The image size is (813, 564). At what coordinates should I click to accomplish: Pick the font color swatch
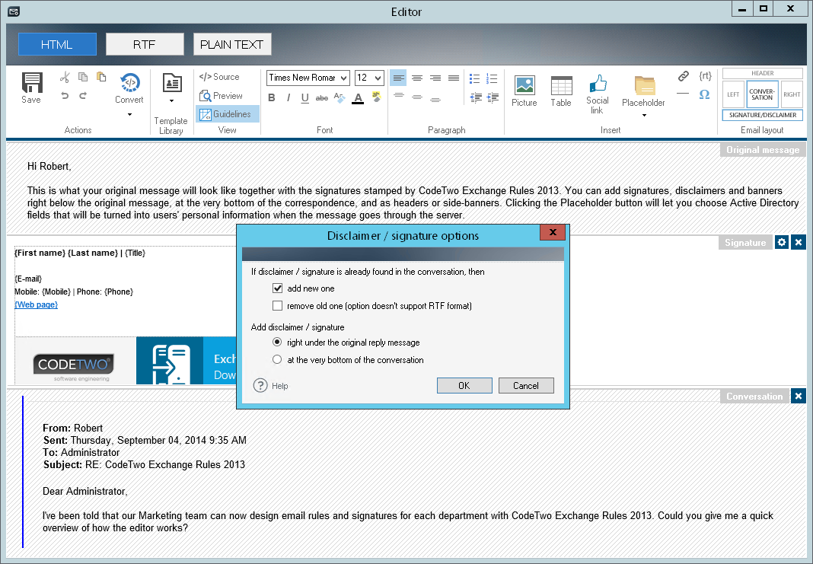pos(358,98)
